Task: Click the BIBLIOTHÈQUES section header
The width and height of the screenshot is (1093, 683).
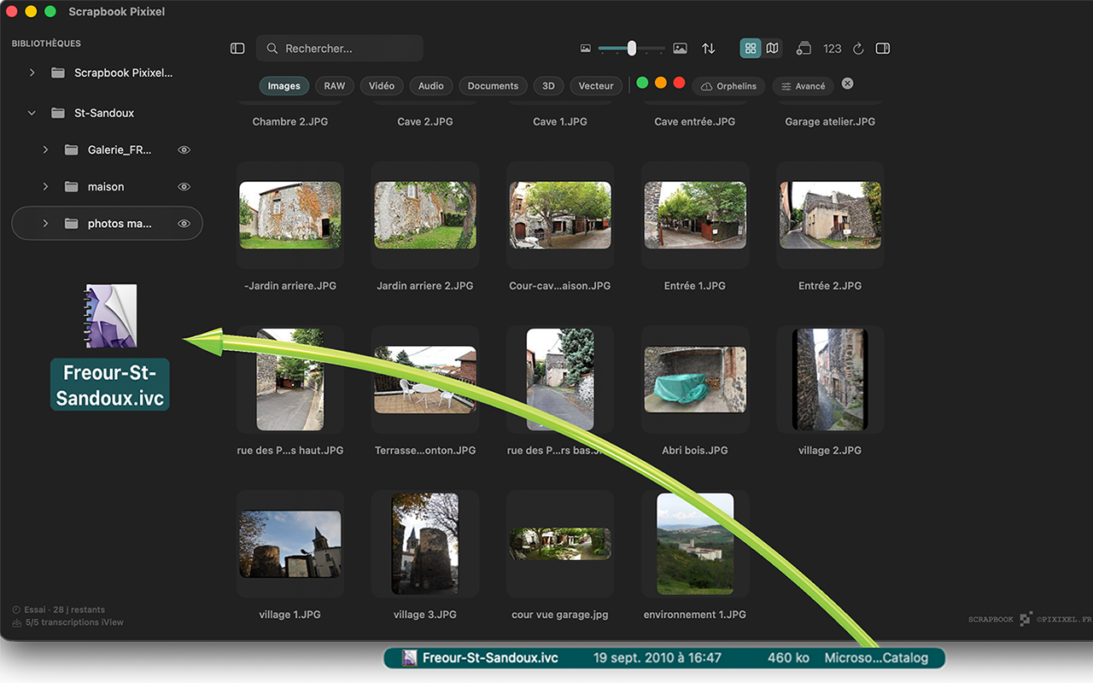Action: [46, 44]
